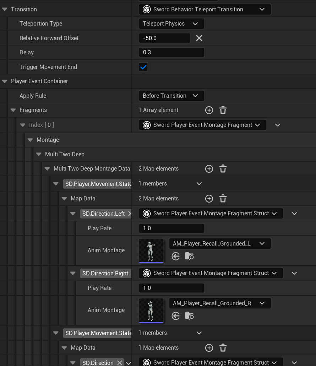Clear the Relative Forward Offset value

point(199,38)
